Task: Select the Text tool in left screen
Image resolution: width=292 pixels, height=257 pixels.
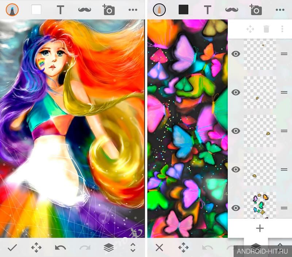Action: [x=60, y=10]
